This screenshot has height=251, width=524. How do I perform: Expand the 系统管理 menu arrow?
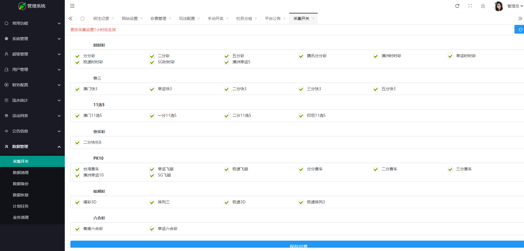tap(59, 39)
